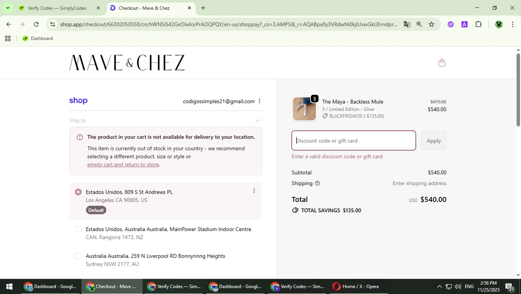
Task: Focus the discount code or gift card field
Action: coord(354,141)
